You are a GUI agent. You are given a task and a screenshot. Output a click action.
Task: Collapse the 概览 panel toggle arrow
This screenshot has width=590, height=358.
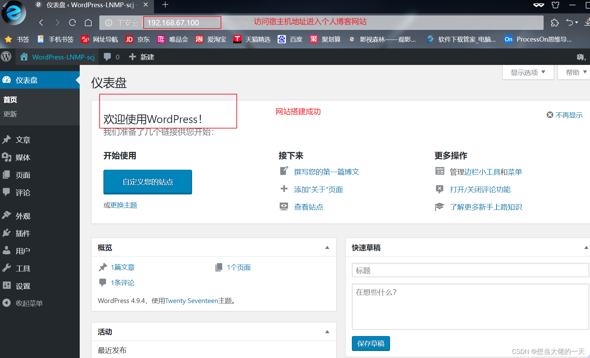[x=327, y=248]
